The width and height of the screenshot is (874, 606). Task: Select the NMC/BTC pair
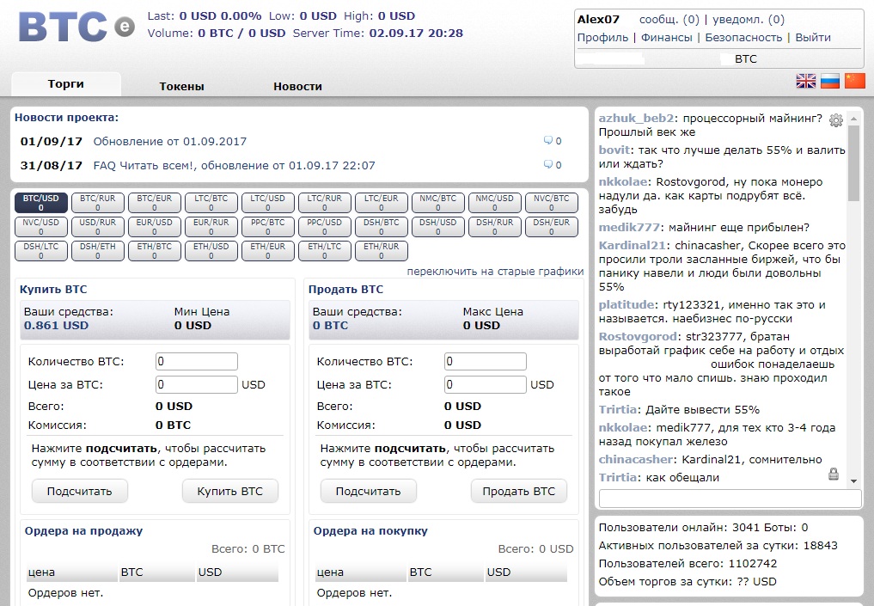click(438, 203)
